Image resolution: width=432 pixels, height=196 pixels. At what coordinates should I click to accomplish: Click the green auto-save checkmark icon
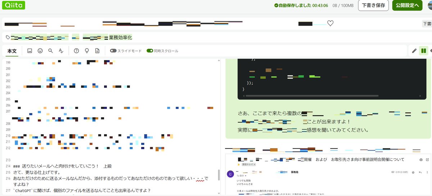pos(276,5)
